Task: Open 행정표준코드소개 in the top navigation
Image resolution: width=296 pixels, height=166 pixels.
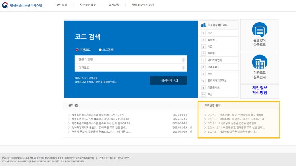Action: (143, 5)
